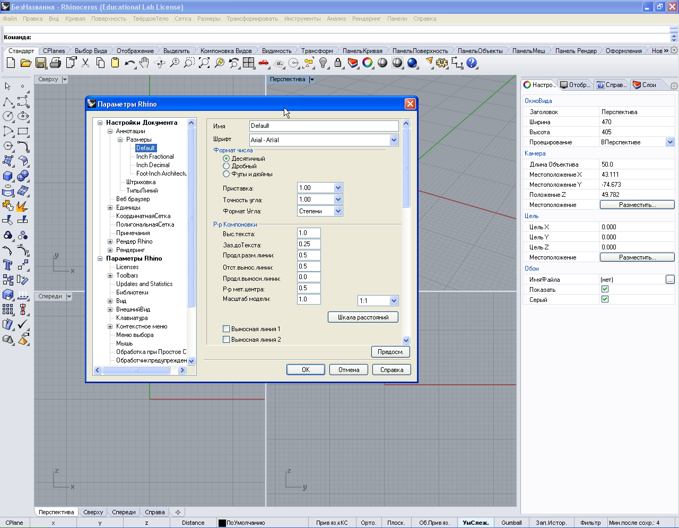Open the Кривая menu

[x=75, y=19]
